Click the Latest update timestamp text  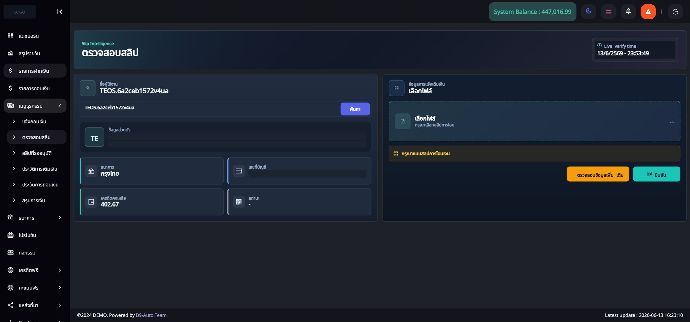click(x=644, y=315)
